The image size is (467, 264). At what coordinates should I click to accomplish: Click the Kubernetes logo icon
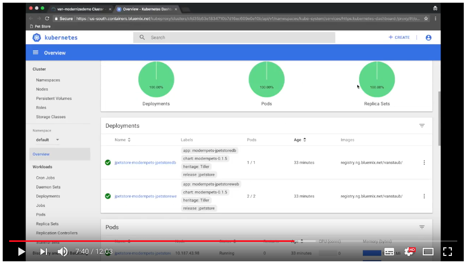[x=37, y=38]
